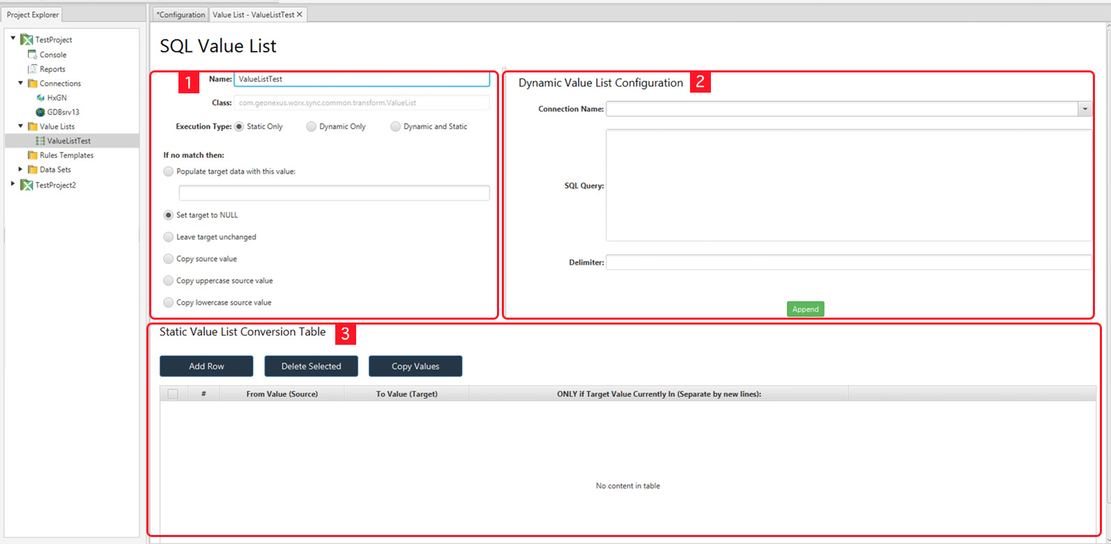Click the TestProject2 project icon
The height and width of the screenshot is (544, 1111).
[26, 185]
